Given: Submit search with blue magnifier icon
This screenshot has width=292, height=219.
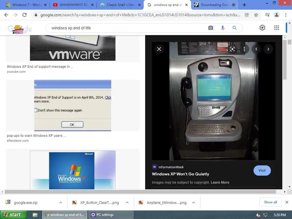Looking at the screenshot, I should [234, 28].
